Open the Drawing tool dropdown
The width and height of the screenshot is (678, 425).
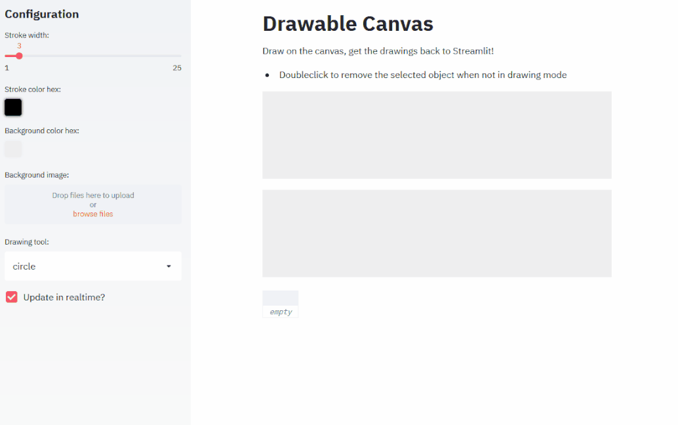(92, 266)
